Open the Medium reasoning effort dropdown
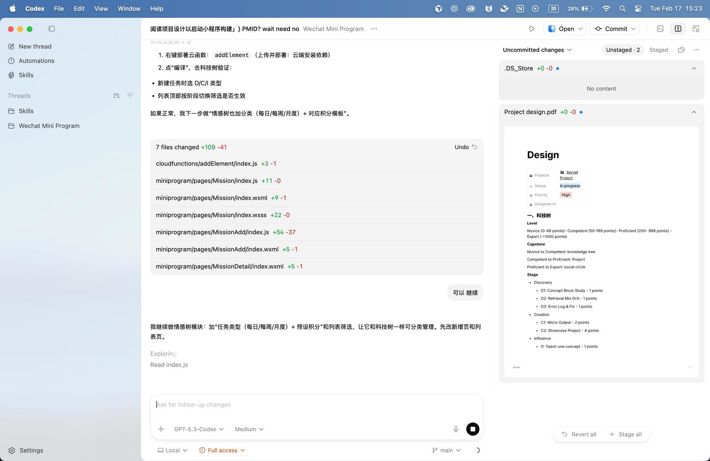The width and height of the screenshot is (710, 461). pos(249,429)
